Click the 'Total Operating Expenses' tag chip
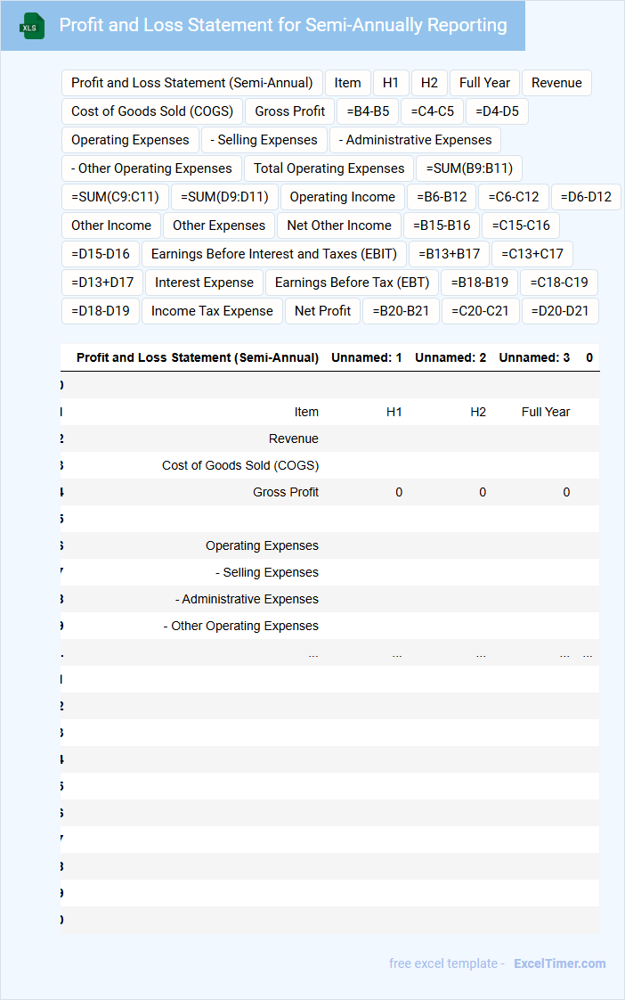The height and width of the screenshot is (1000, 625). point(329,168)
